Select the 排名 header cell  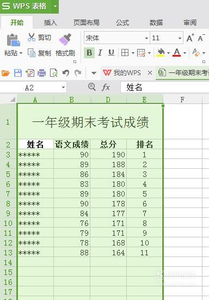click(x=144, y=144)
